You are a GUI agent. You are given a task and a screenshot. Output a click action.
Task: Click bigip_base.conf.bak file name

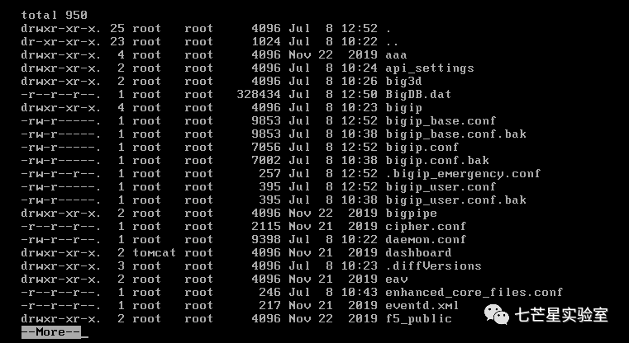(455, 134)
